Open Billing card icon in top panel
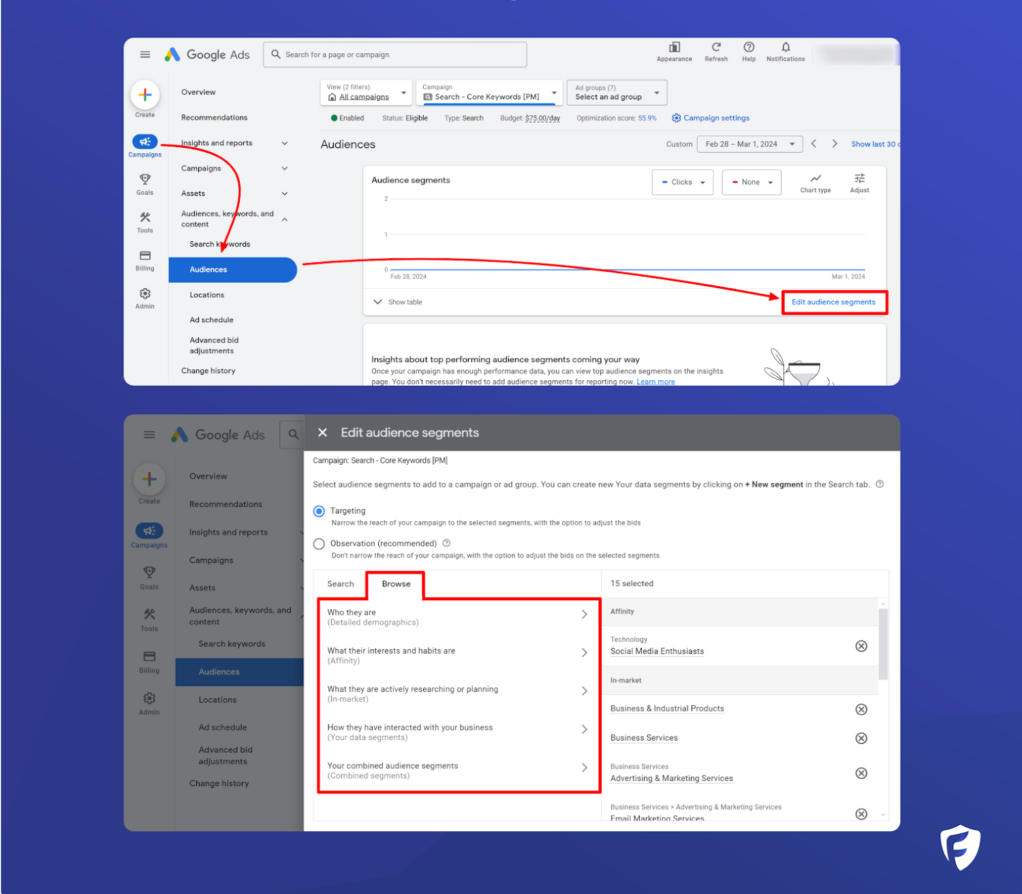 click(145, 256)
